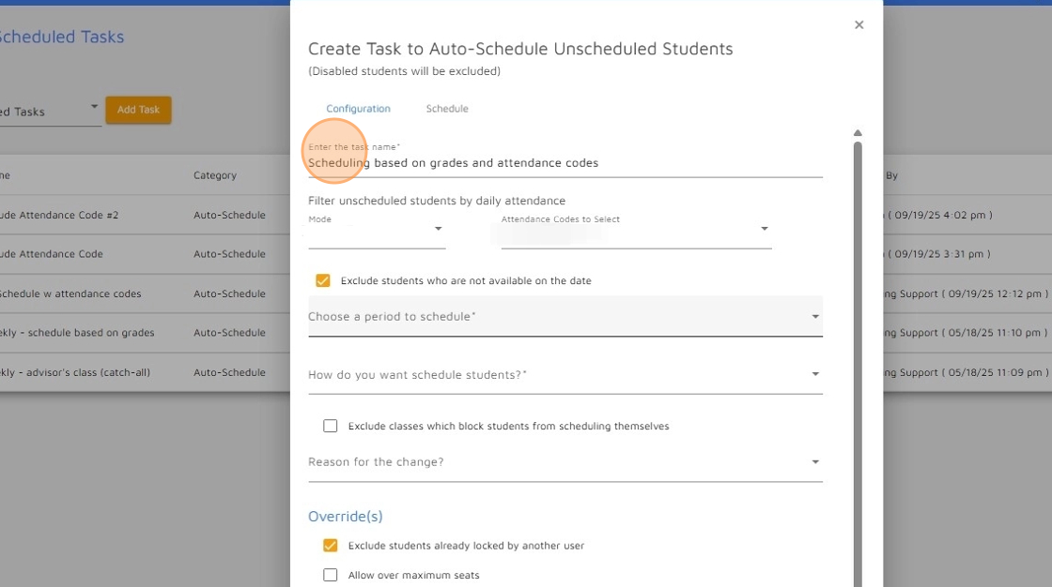Open the Schedule w attendance codes task row
The image size is (1052, 587).
[x=145, y=293]
